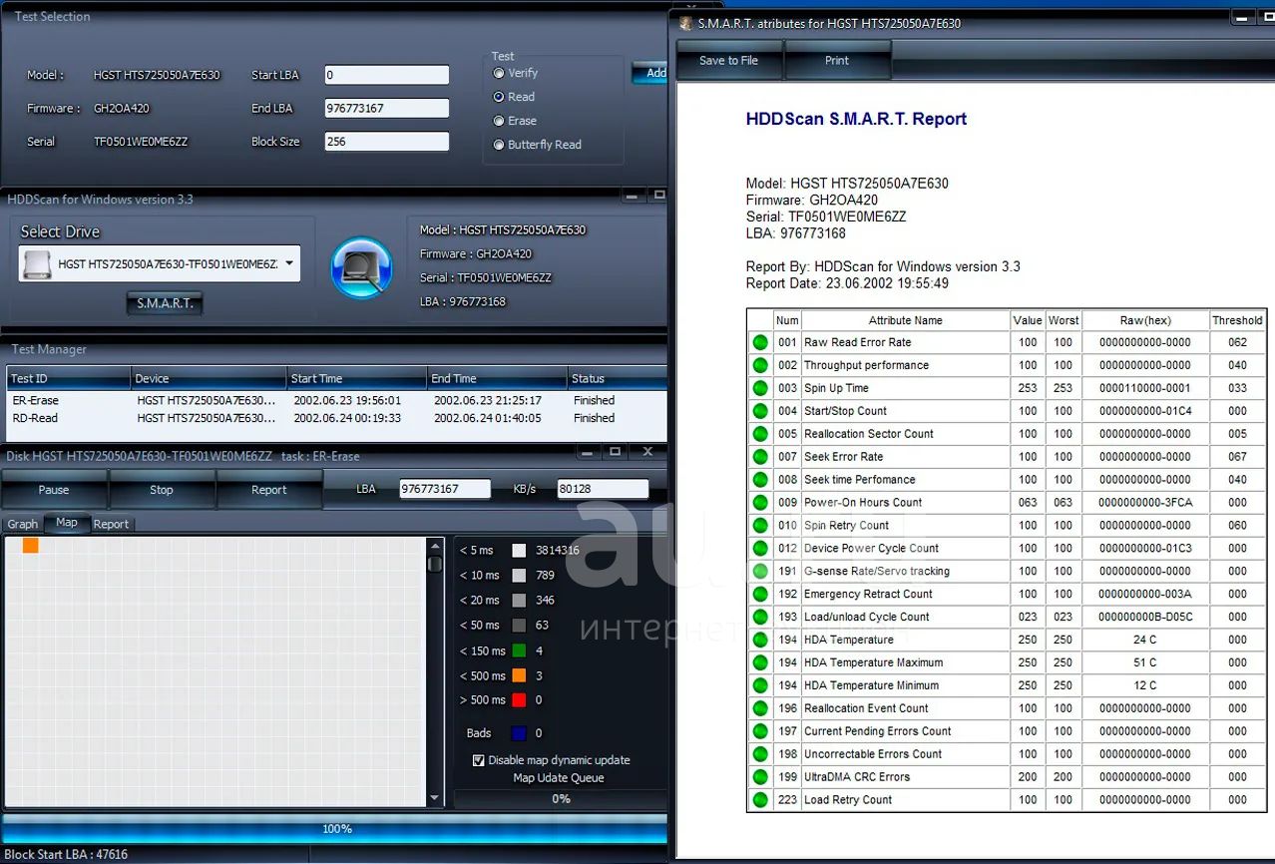Select the Verify test option

tap(499, 73)
